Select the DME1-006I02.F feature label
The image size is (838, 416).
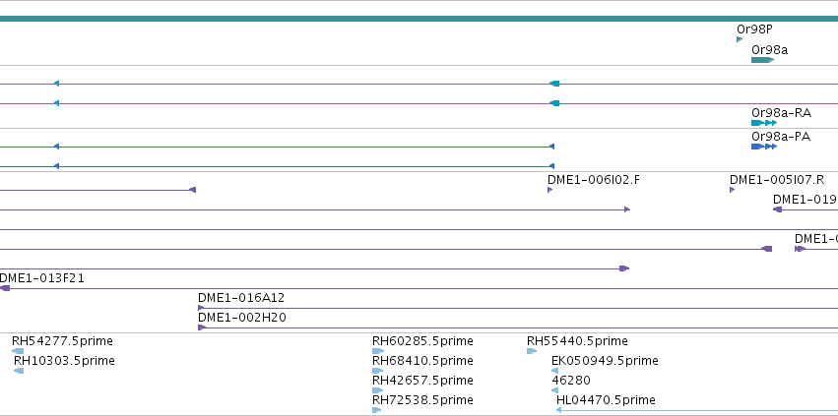coord(593,180)
